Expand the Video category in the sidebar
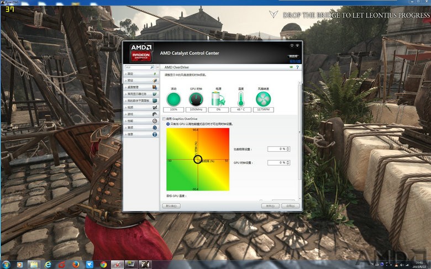This screenshot has width=431, height=269. (x=141, y=108)
